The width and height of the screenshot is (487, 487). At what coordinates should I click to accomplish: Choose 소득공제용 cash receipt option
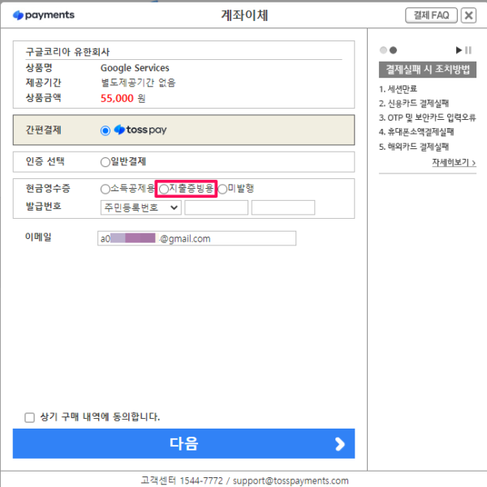click(x=106, y=189)
